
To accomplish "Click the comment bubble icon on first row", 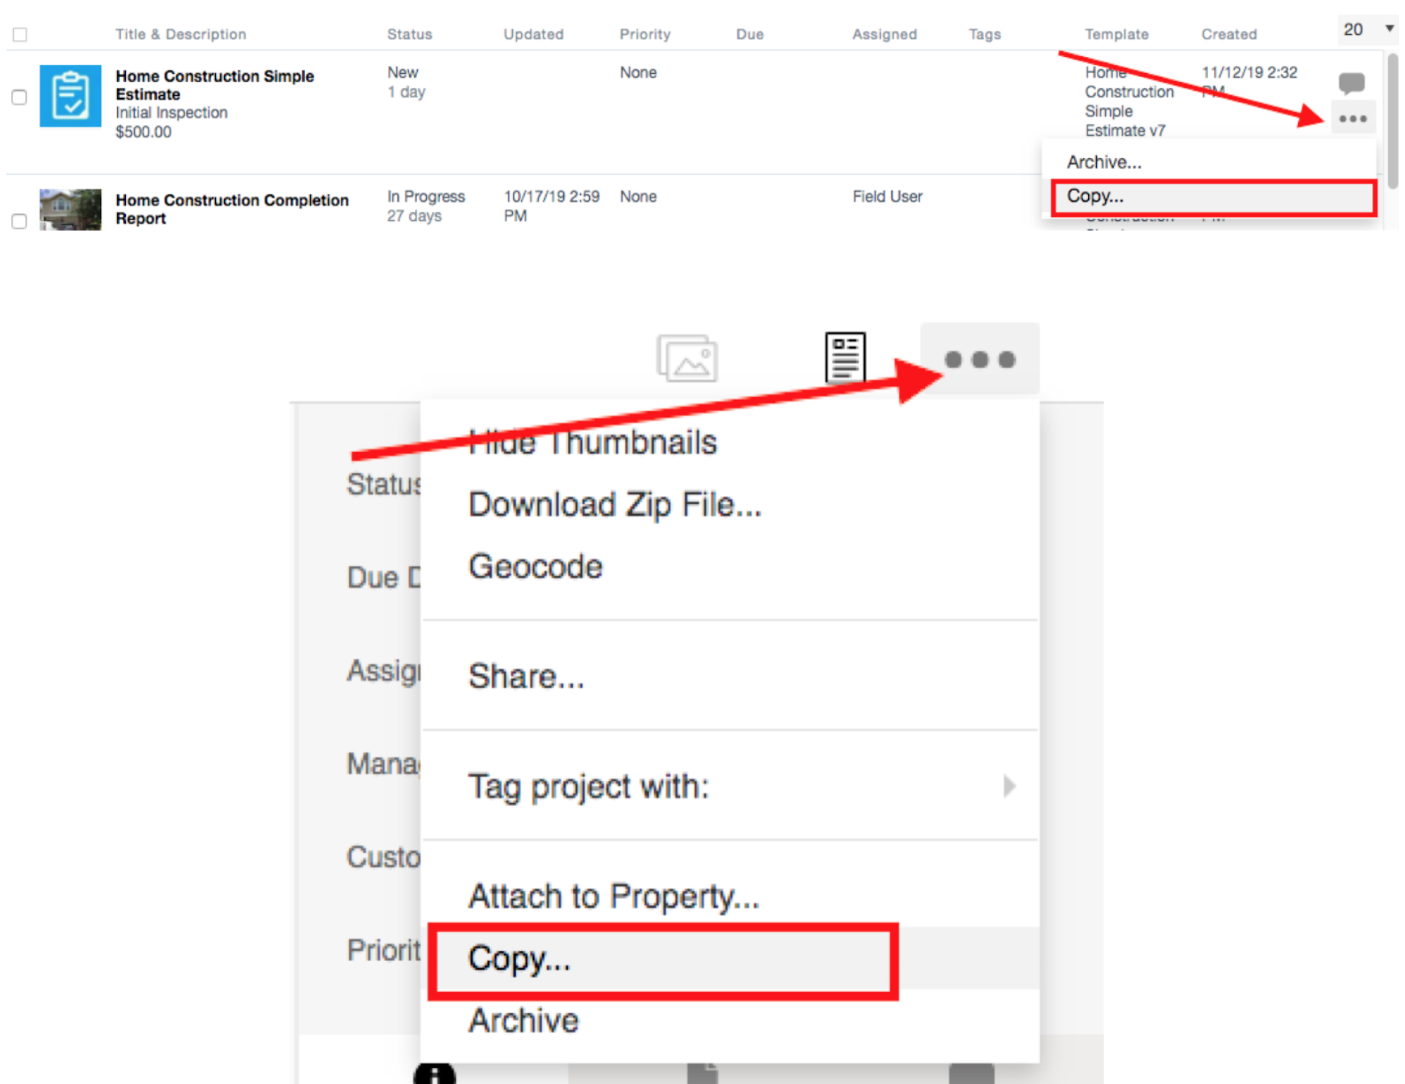I will point(1351,82).
